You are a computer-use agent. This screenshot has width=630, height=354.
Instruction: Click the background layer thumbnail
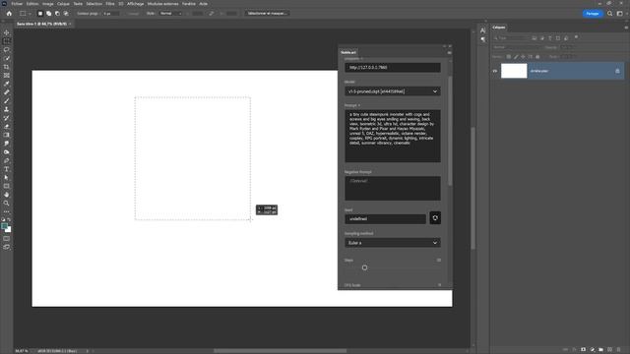coord(514,71)
